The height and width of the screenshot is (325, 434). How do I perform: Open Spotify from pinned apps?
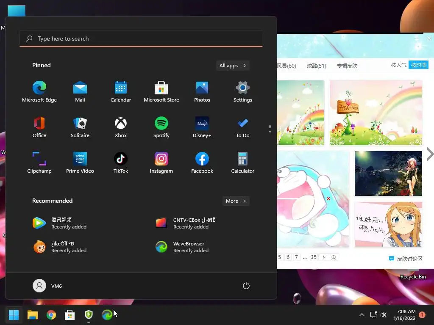161,127
